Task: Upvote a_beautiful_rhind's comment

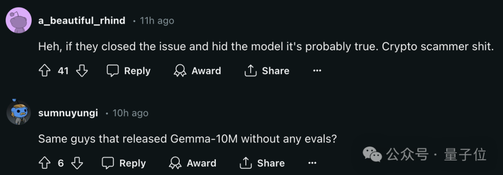Action: [45, 71]
